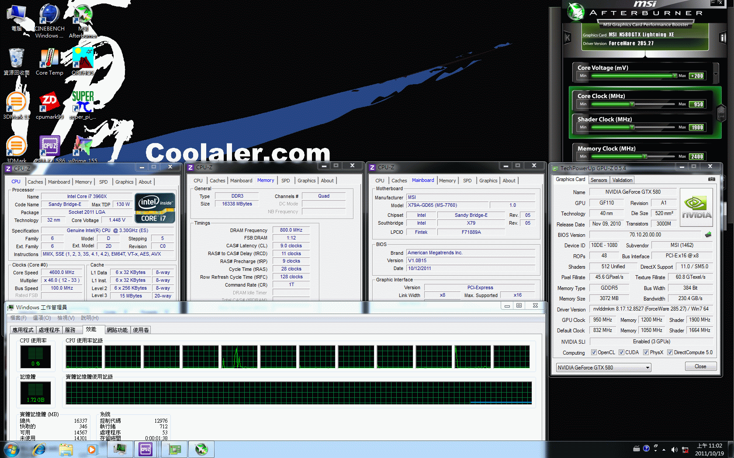Open the 檔案(F) menu in Task Manager
Image resolution: width=734 pixels, height=458 pixels.
click(x=18, y=318)
